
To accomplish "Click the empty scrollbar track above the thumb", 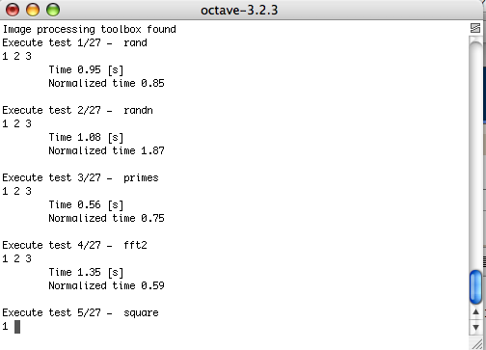I will 475,154.
